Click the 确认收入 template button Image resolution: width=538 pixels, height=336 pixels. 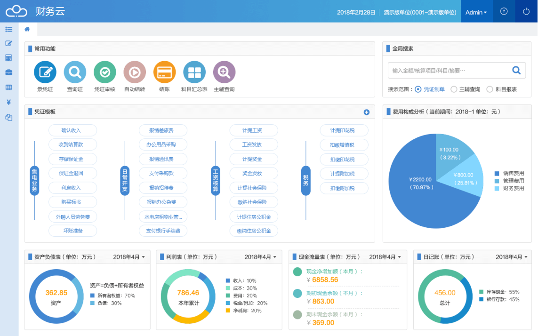tap(72, 130)
